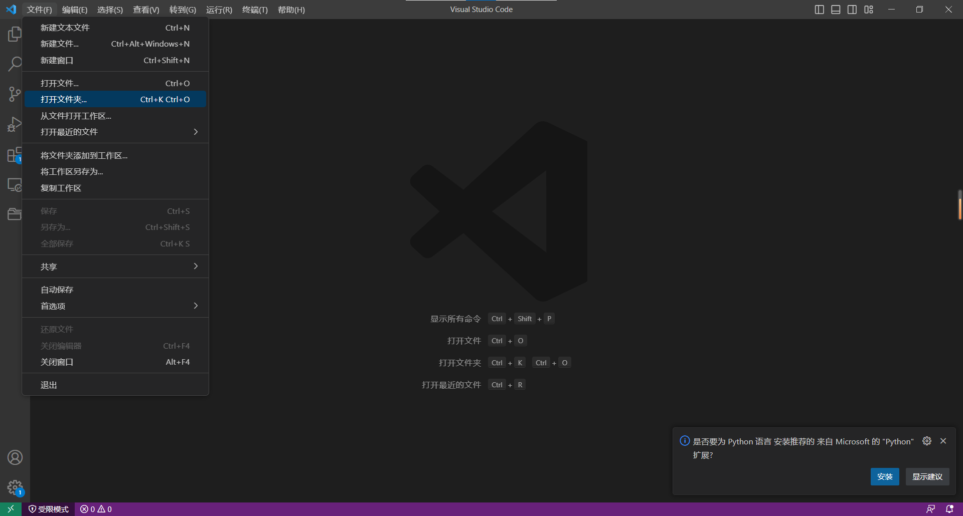Open the 转到(G) menu
963x516 pixels.
click(x=183, y=10)
